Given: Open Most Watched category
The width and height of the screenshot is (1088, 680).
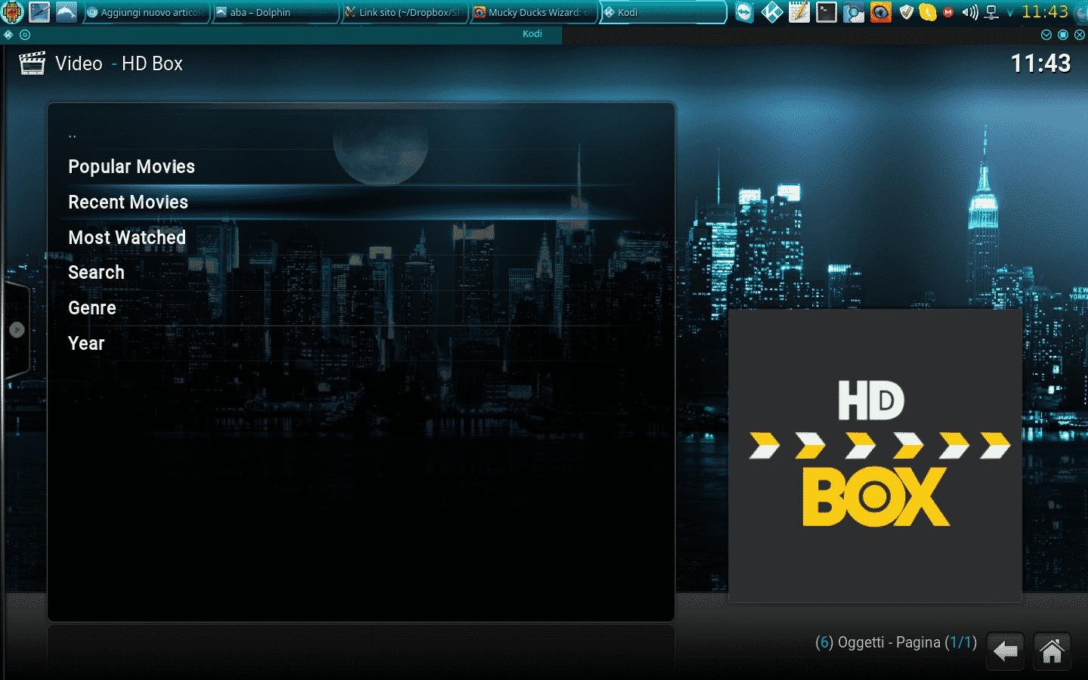Looking at the screenshot, I should pos(361,237).
